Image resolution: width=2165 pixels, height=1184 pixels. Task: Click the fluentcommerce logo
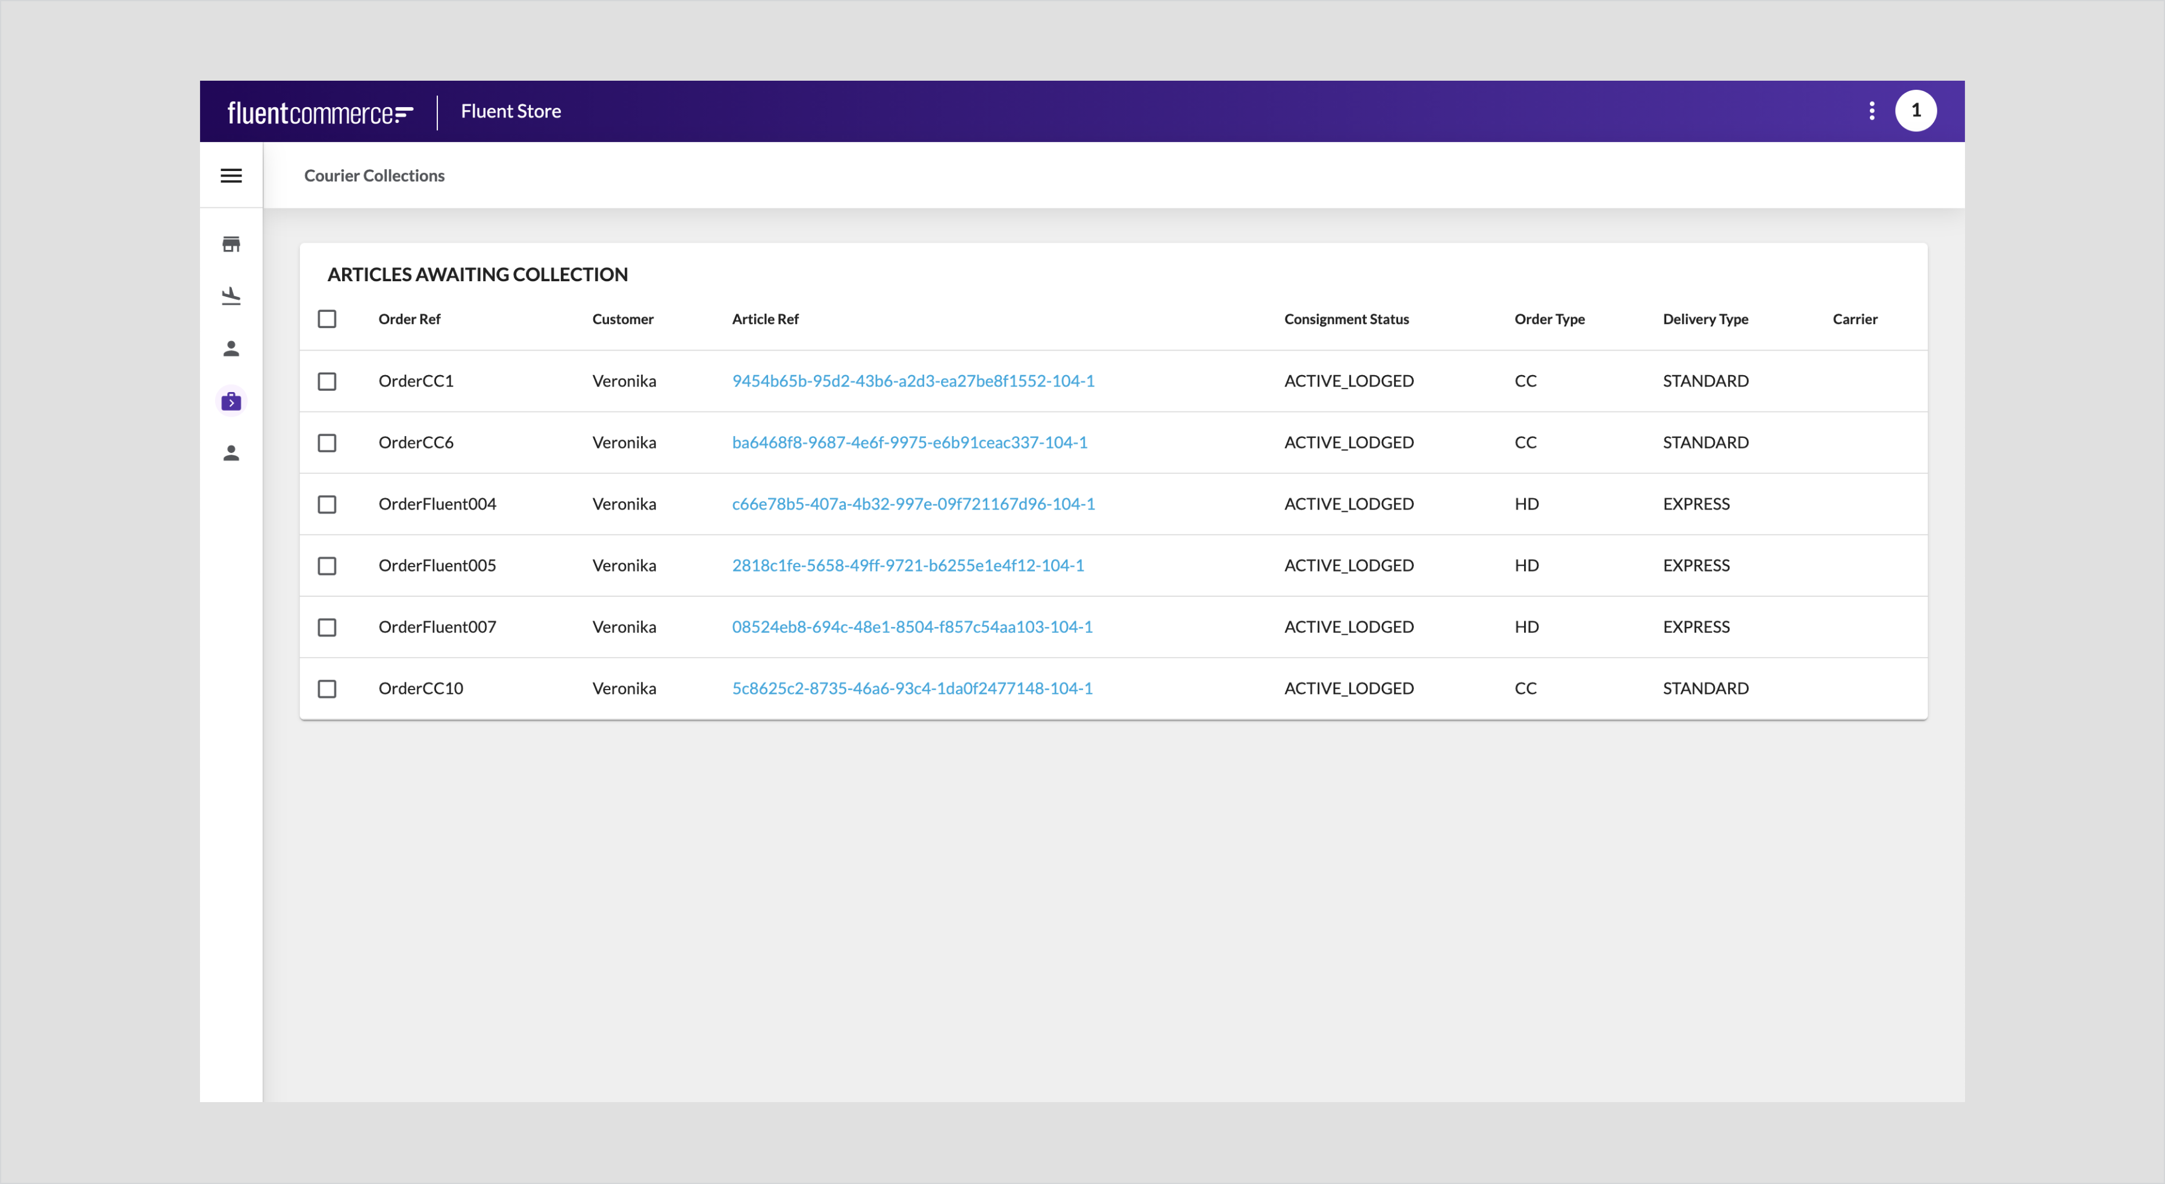(320, 113)
